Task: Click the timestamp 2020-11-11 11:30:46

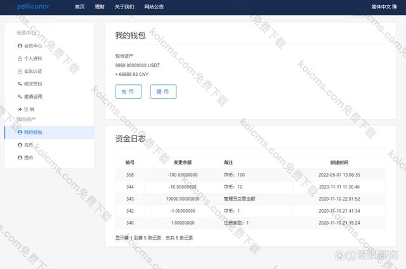Action: click(x=339, y=187)
